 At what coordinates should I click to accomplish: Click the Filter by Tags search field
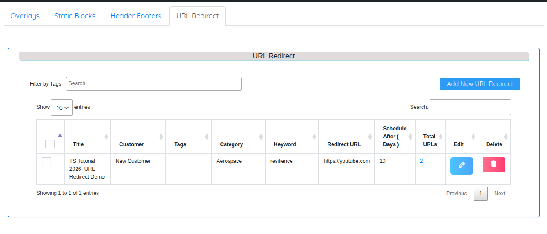(x=153, y=84)
